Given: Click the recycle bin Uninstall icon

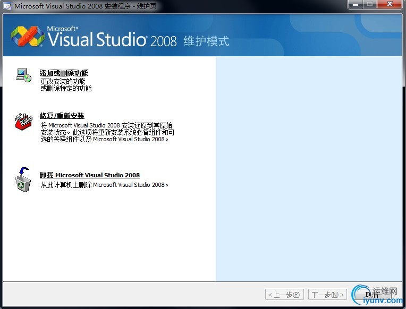Looking at the screenshot, I should pyautogui.click(x=23, y=179).
